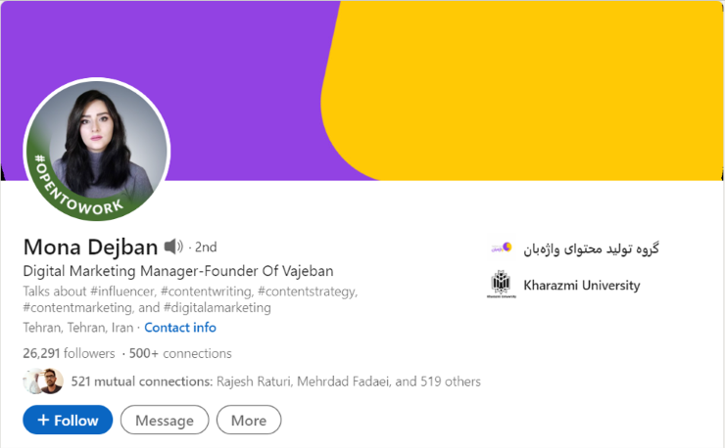Open the Persian-named Vajeban company page

(591, 248)
